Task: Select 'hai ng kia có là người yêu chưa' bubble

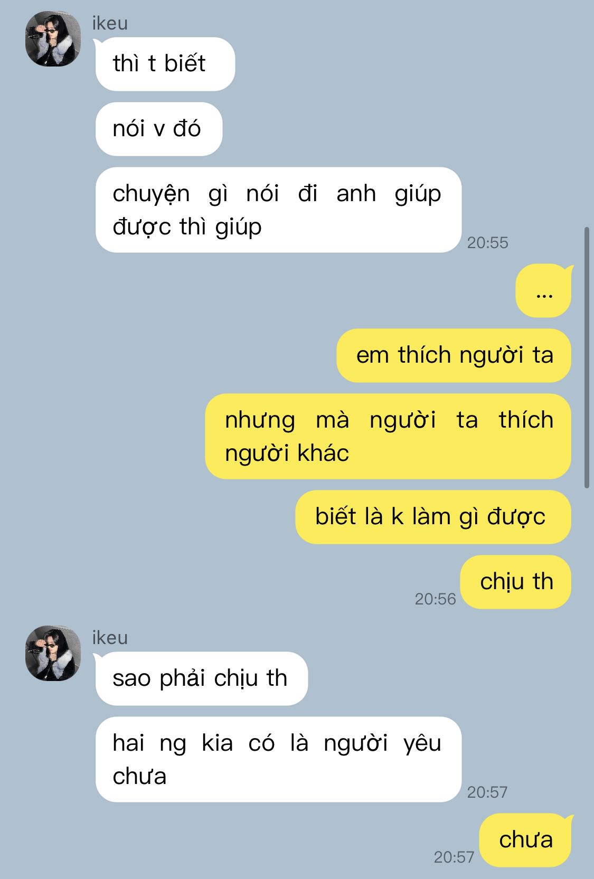Action: click(x=278, y=759)
